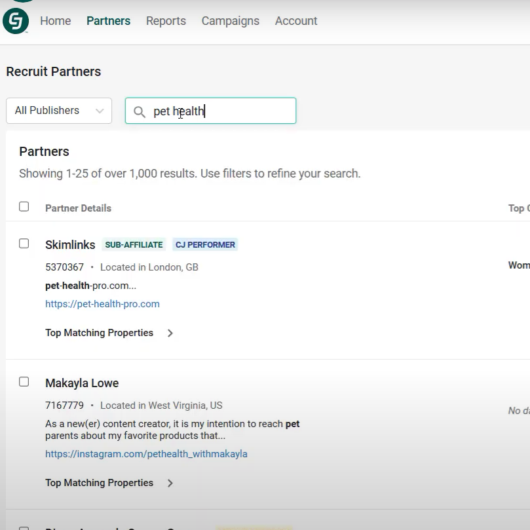Open the pet-health-pro.com link
The height and width of the screenshot is (530, 530).
tap(102, 304)
